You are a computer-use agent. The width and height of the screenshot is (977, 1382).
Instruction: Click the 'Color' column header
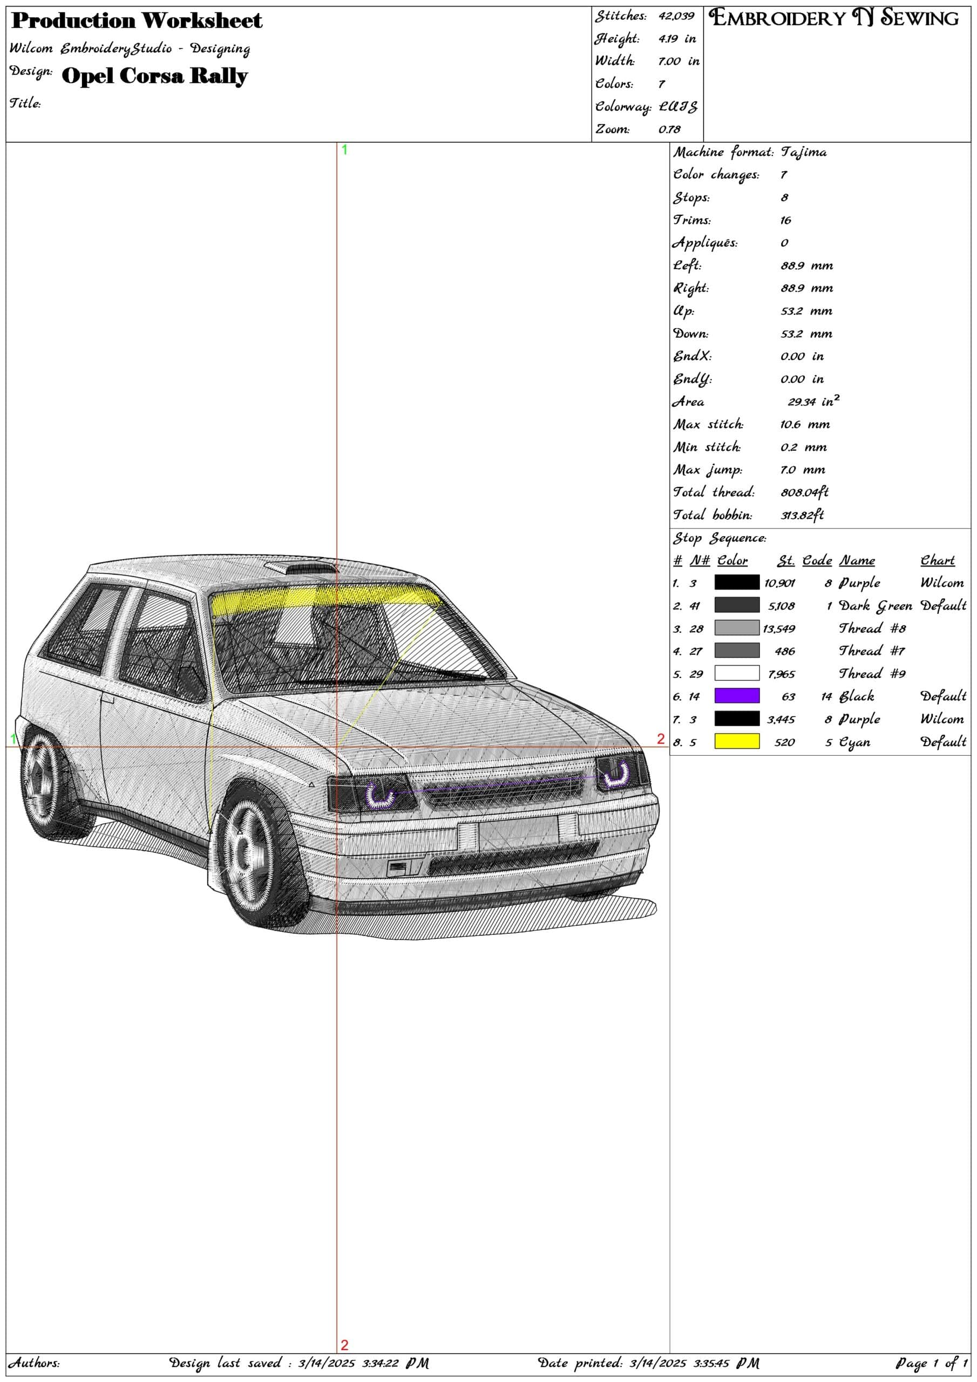(732, 560)
